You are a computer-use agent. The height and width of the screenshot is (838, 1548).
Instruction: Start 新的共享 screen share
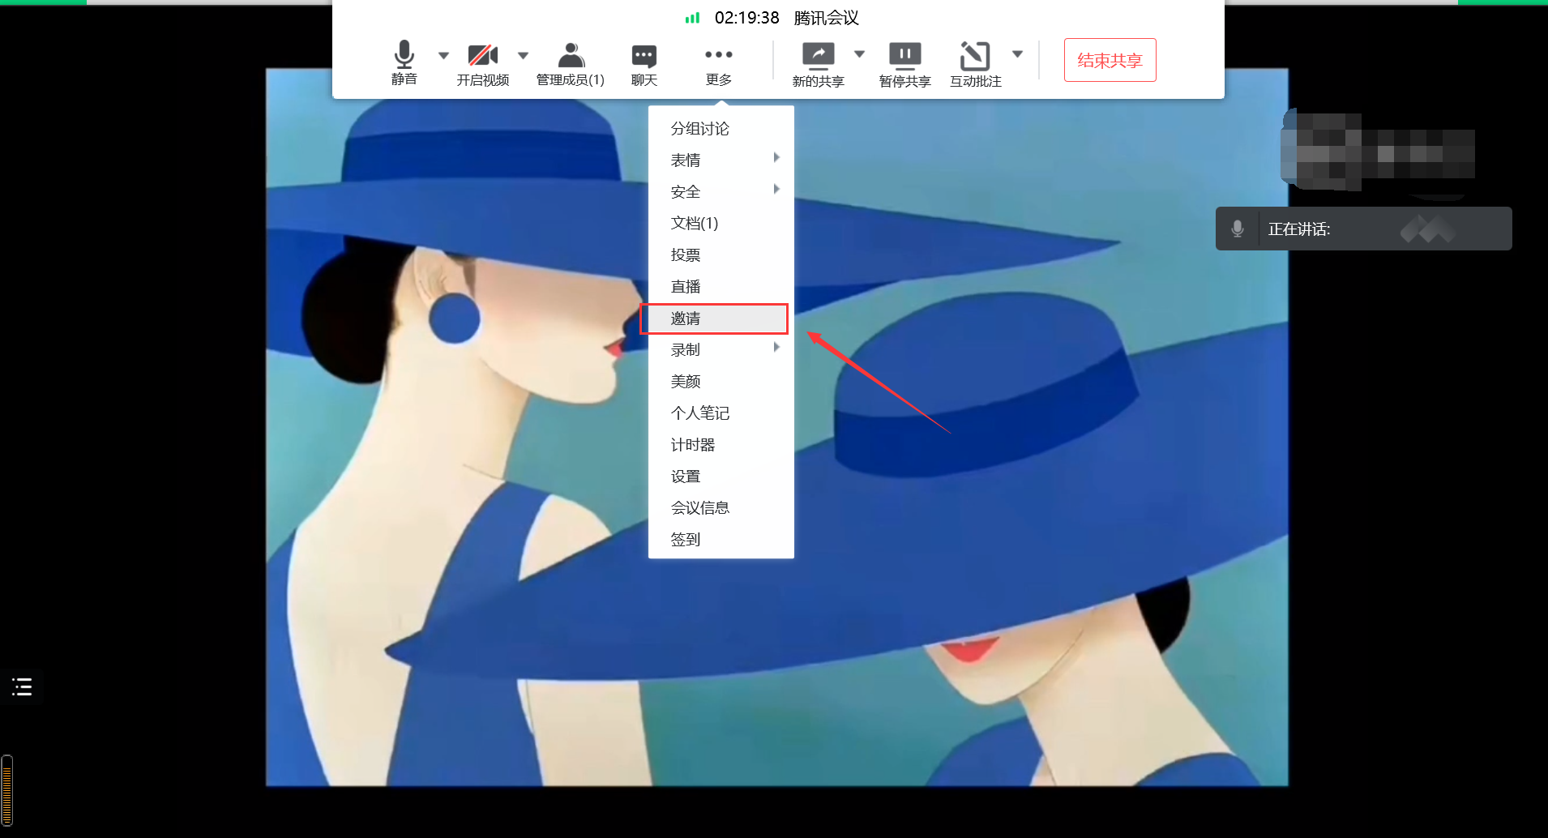819,65
